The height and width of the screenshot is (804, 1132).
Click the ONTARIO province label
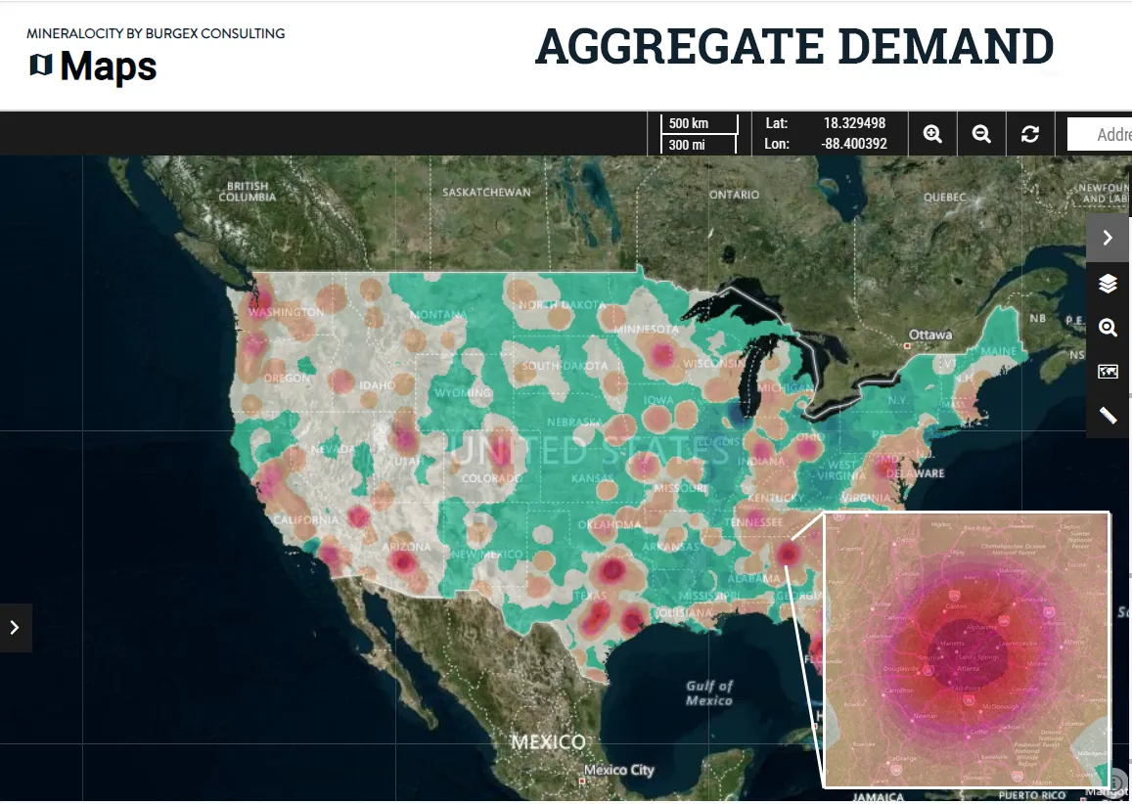pyautogui.click(x=734, y=195)
